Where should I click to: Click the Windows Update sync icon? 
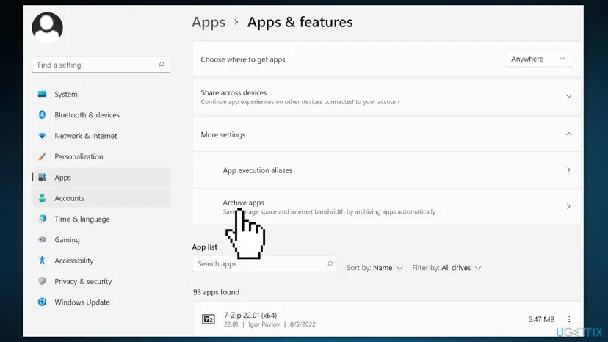coord(43,302)
